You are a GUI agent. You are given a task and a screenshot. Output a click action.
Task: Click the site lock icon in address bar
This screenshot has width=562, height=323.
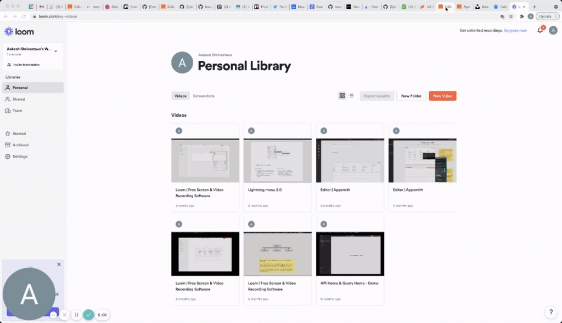point(35,16)
